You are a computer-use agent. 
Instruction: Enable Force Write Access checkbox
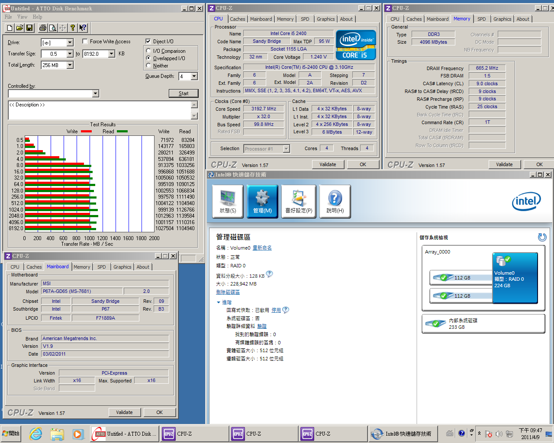[85, 42]
